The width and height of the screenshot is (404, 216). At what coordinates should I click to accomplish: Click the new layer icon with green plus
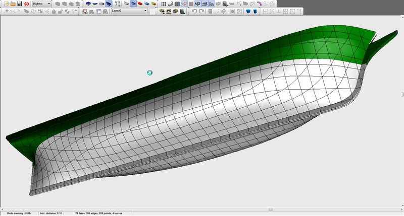pos(85,11)
